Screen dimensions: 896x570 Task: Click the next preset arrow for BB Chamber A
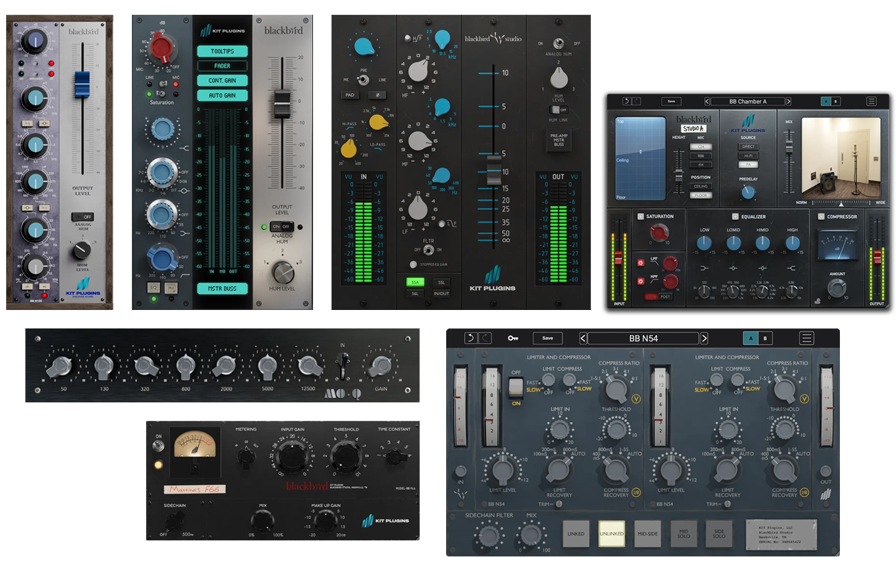[789, 101]
